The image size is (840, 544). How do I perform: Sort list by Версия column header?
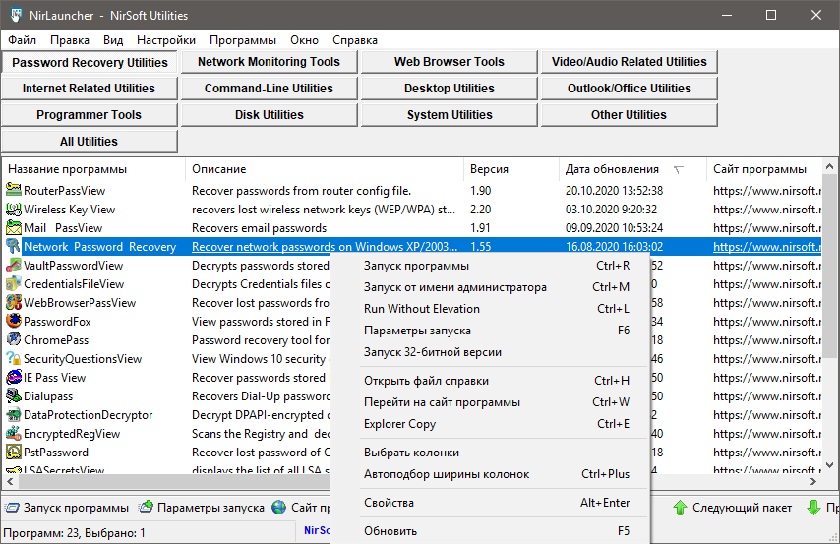(489, 169)
